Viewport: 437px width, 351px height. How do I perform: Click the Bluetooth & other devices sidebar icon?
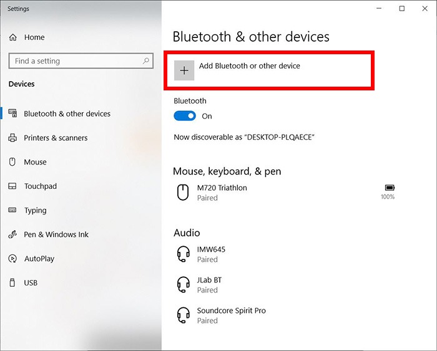12,113
